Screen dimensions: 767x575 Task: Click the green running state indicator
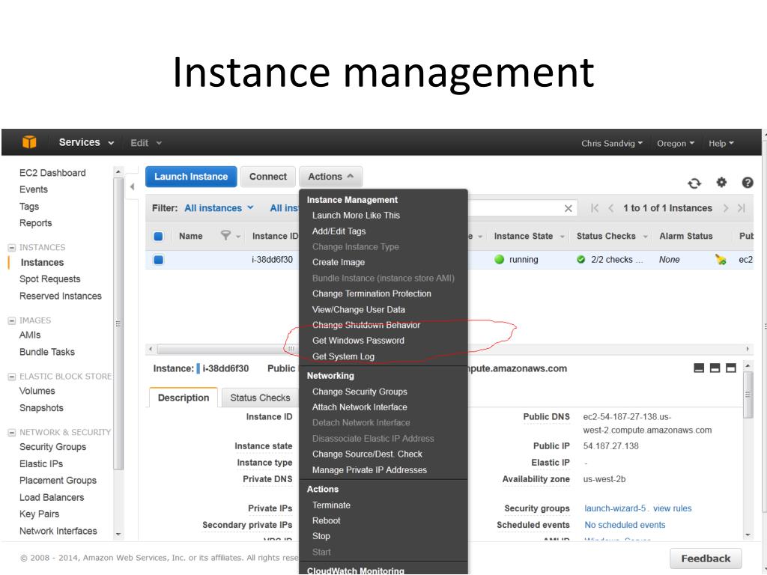(x=499, y=260)
